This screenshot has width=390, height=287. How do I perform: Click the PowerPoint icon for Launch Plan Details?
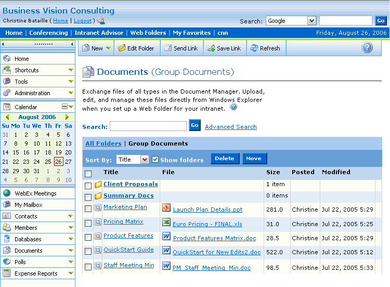[166, 208]
